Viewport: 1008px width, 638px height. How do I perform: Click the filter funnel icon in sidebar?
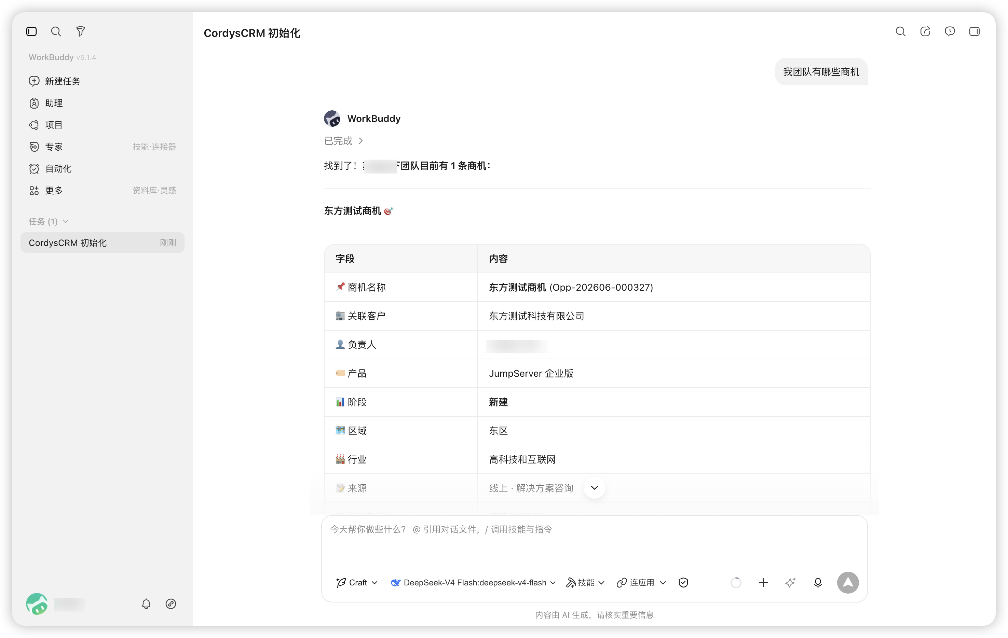80,31
